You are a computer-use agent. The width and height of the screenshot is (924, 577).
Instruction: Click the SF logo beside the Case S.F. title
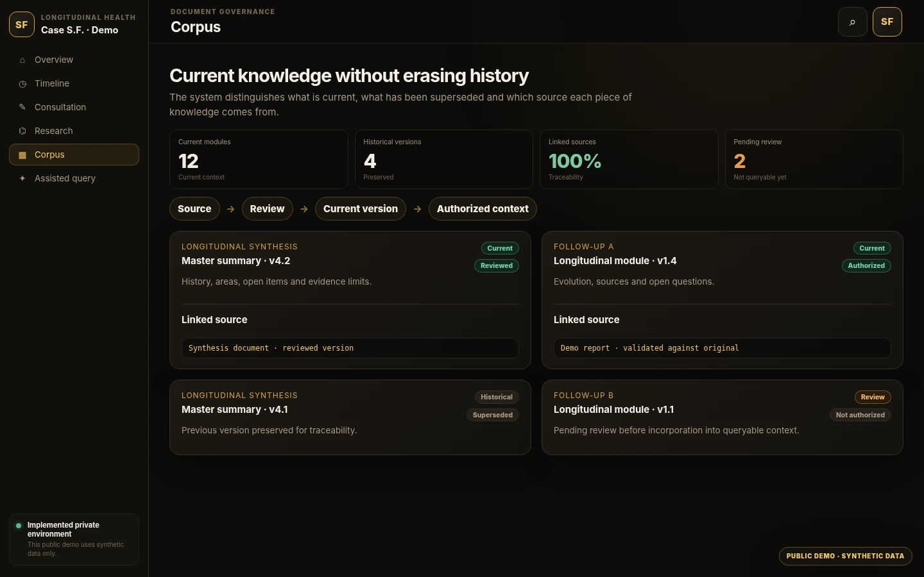click(x=22, y=24)
